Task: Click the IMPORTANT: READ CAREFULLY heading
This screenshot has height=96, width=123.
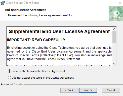Action: (36, 40)
